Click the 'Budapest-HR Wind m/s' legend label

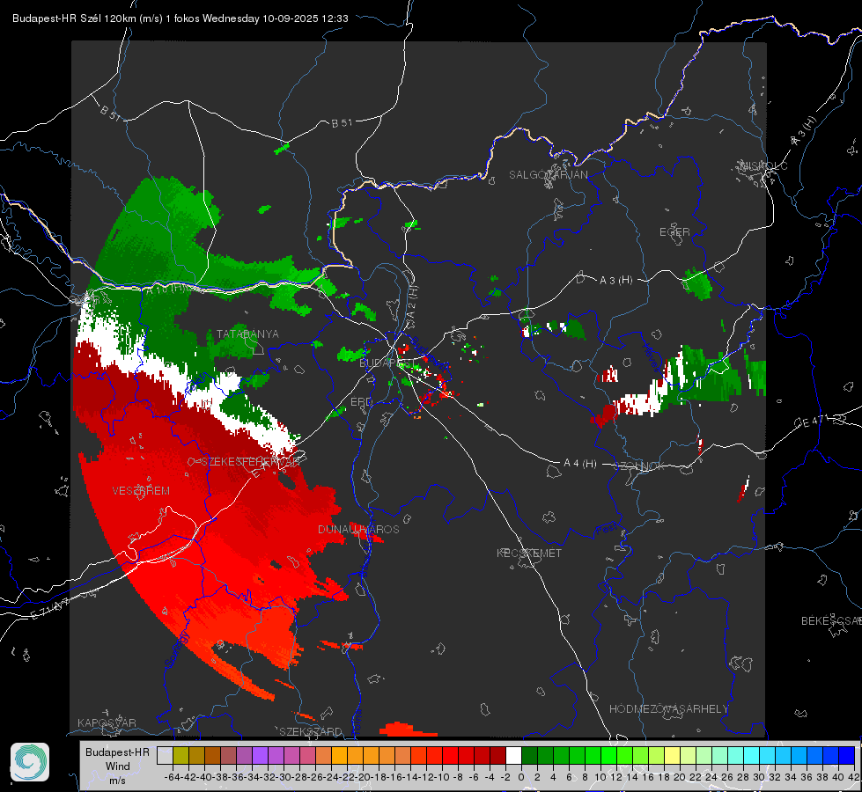(x=117, y=766)
